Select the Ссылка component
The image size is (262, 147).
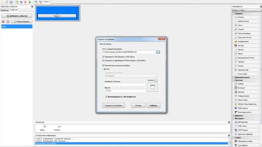[x=246, y=29]
